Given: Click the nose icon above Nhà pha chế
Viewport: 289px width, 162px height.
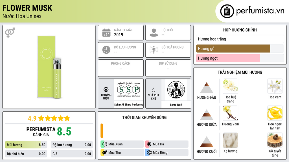Looking at the screenshot, I should tap(153, 89).
